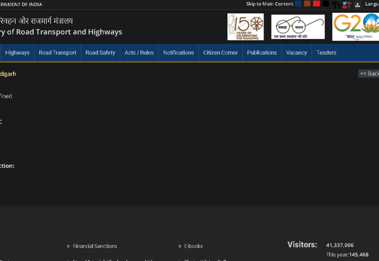This screenshot has width=379, height=261.
Task: Open the Financial Sanctions footer link
Action: point(95,246)
